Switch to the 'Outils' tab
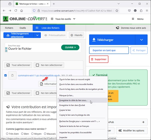 tap(23, 28)
